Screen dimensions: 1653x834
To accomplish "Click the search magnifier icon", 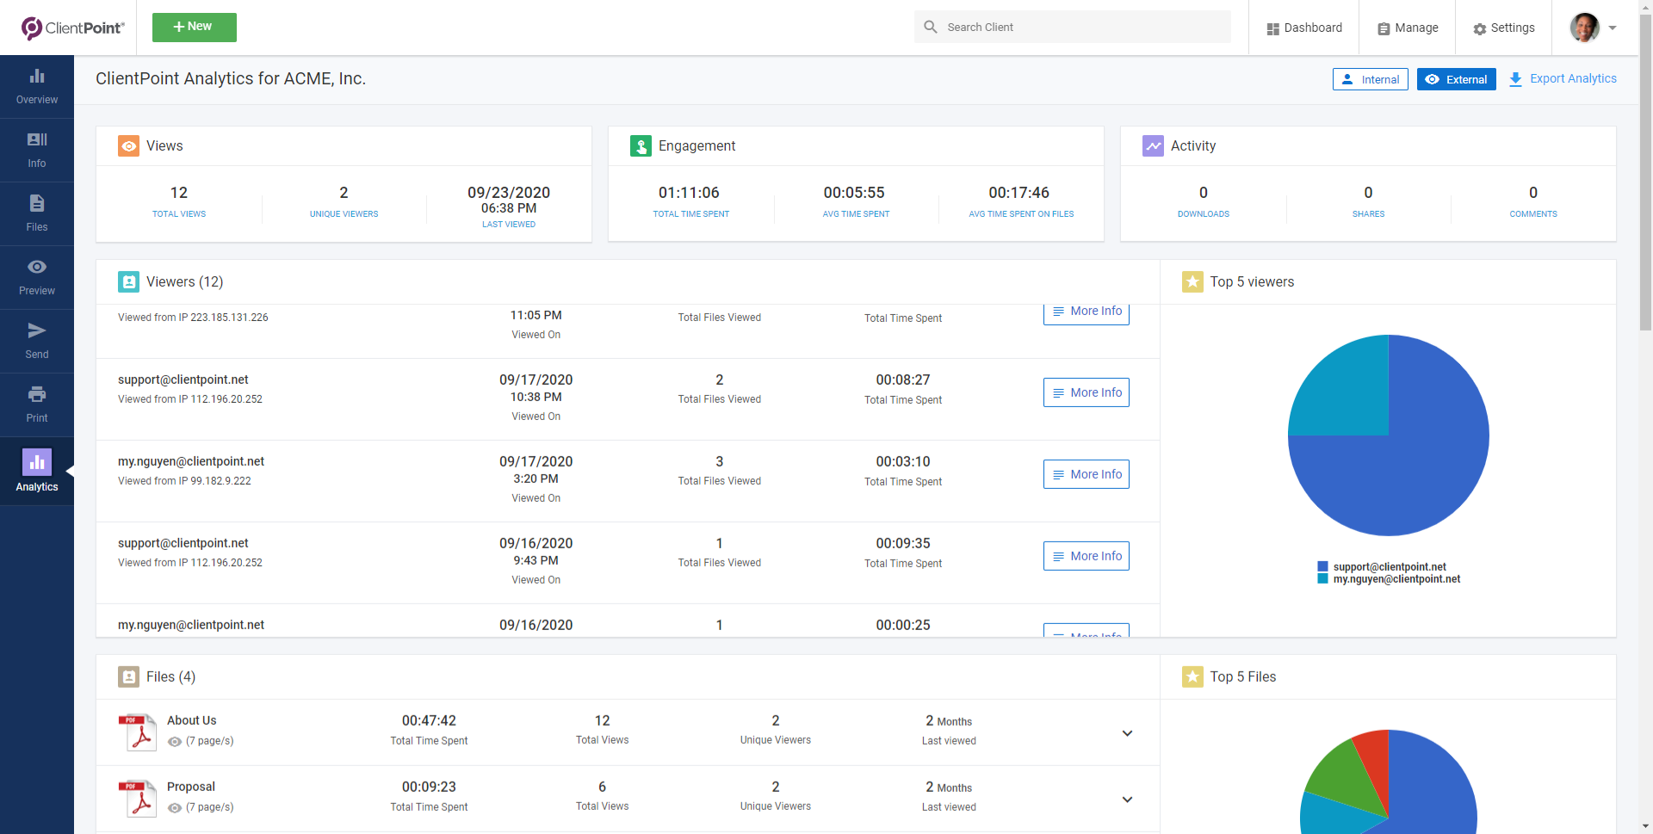I will [x=931, y=27].
